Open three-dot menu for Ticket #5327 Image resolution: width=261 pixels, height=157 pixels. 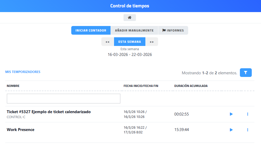[248, 114]
